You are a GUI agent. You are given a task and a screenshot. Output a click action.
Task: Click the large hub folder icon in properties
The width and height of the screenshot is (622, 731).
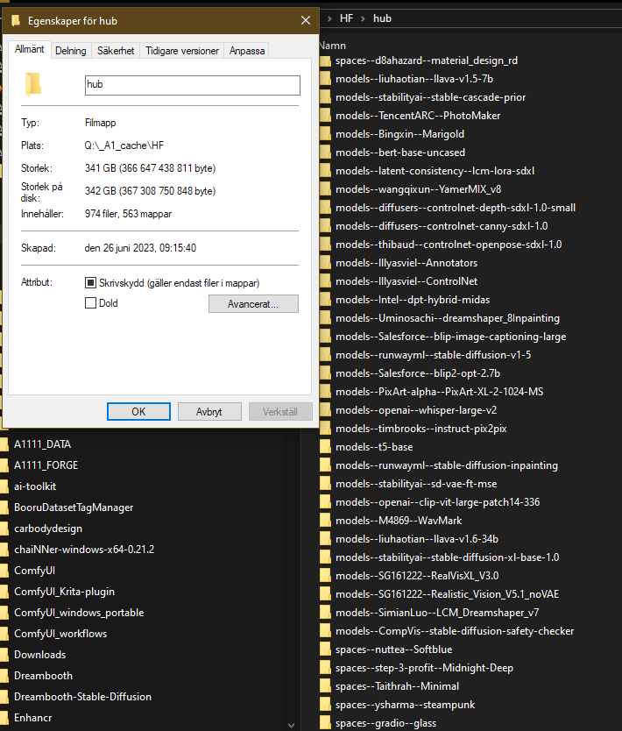coord(33,85)
